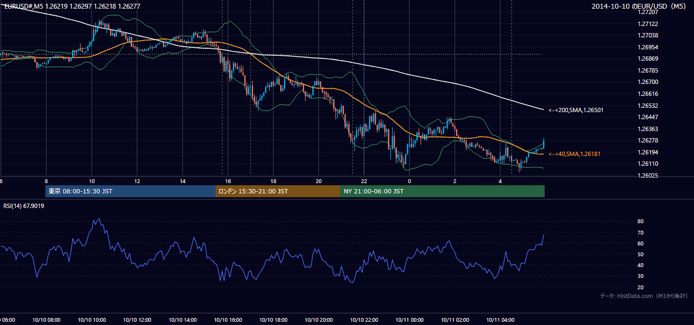The width and height of the screenshot is (694, 325).
Task: Click price level 1.26194 on the axis
Action: point(648,152)
